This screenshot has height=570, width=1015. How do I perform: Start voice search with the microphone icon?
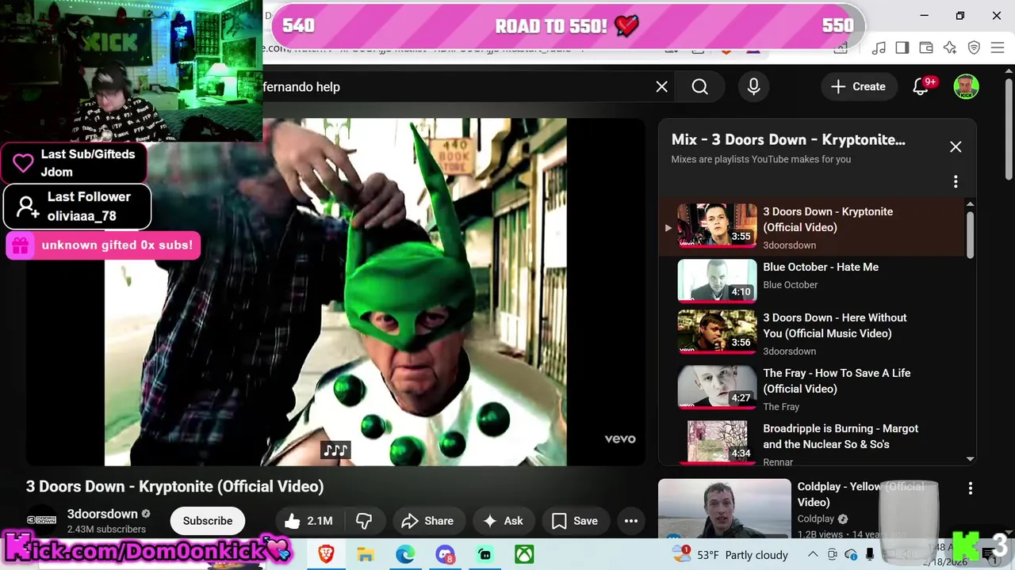[x=754, y=87]
